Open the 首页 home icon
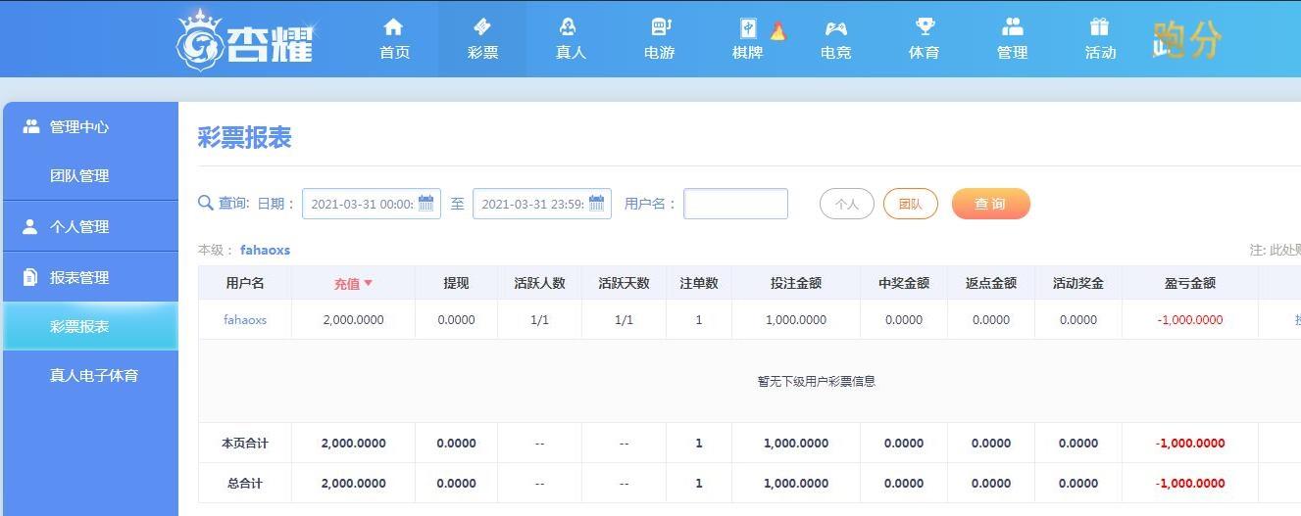Viewport: 1301px width, 516px height. click(394, 26)
